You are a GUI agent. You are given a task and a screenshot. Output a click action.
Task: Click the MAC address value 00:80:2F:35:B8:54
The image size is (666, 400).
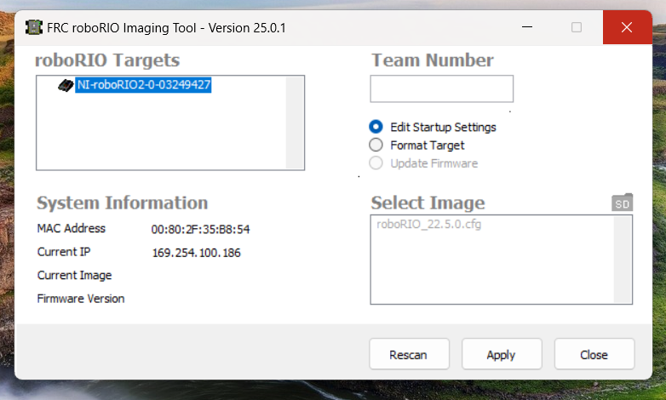[200, 229]
